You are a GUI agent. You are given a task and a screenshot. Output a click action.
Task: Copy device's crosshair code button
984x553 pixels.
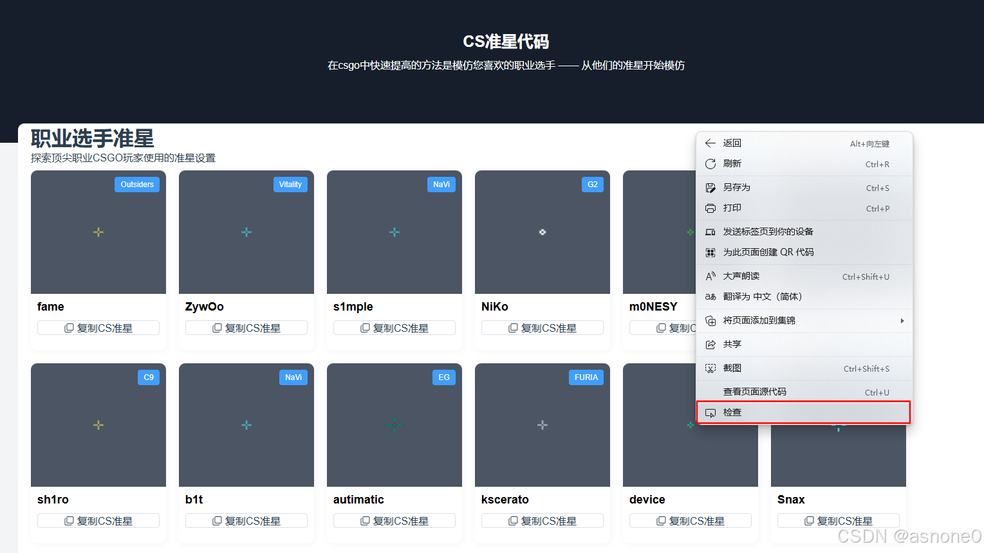[x=691, y=521]
